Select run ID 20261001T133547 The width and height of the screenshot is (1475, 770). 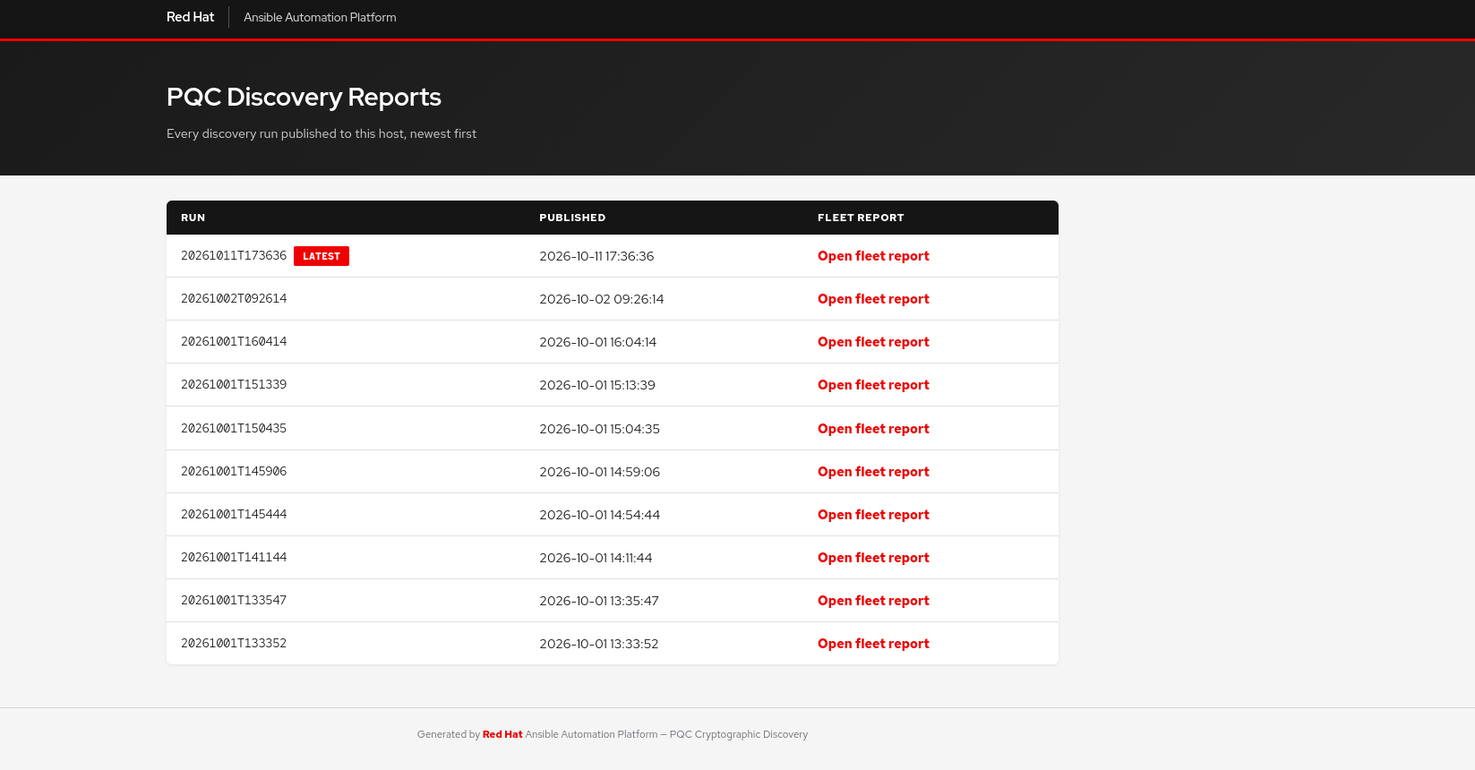[x=234, y=601]
